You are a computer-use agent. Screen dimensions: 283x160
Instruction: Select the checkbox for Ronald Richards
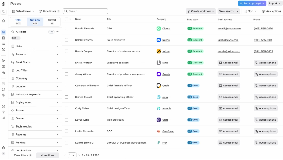pos(67,29)
